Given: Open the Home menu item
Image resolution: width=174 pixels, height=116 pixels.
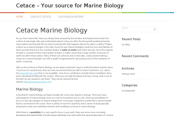Looking at the screenshot, I should click(x=19, y=17).
